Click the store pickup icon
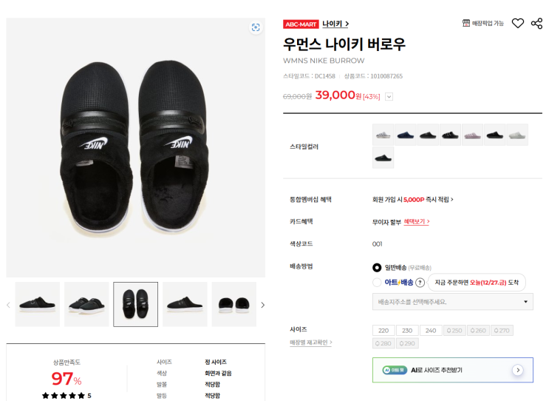The image size is (549, 401). pyautogui.click(x=466, y=24)
